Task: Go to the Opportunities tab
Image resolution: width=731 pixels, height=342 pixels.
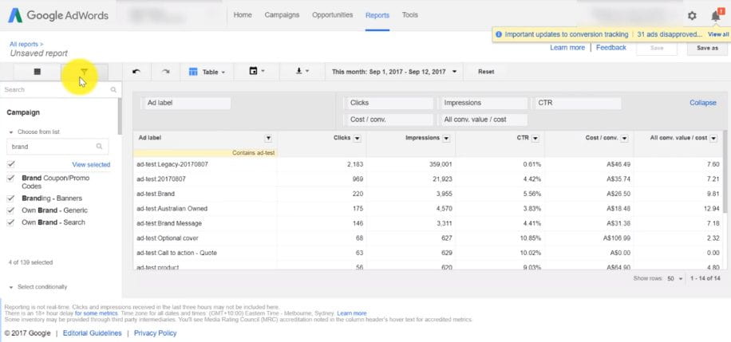Action: coord(333,15)
